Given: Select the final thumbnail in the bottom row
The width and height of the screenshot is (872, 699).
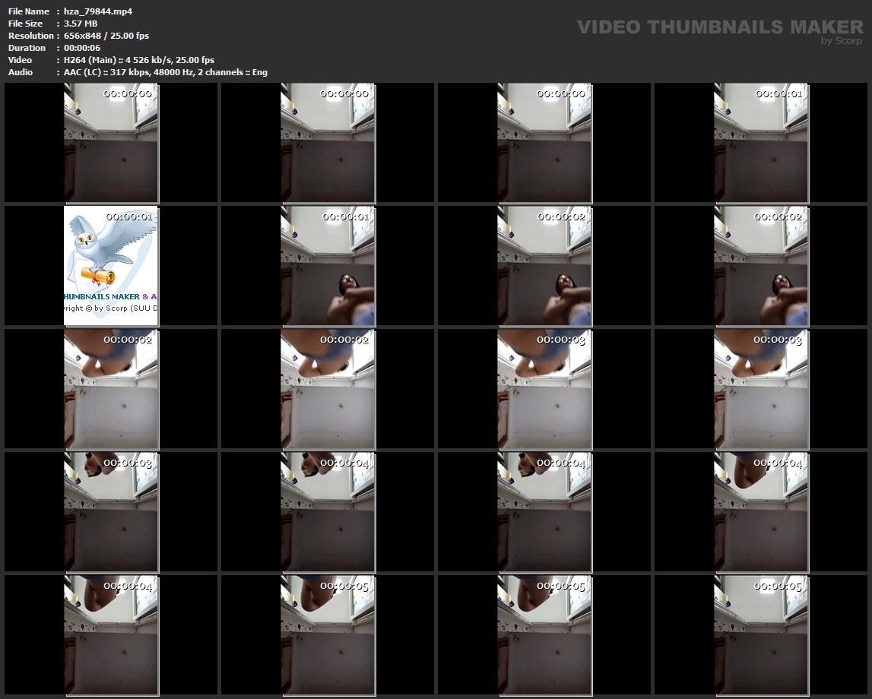Looking at the screenshot, I should (x=761, y=634).
